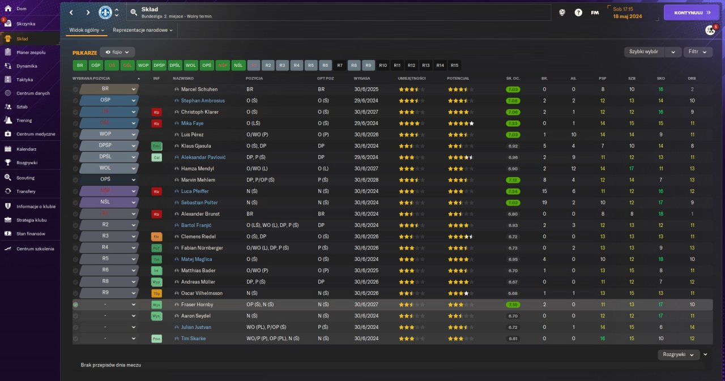Click the Kontynuuj button
Image resolution: width=725 pixels, height=381 pixels.
tap(692, 12)
